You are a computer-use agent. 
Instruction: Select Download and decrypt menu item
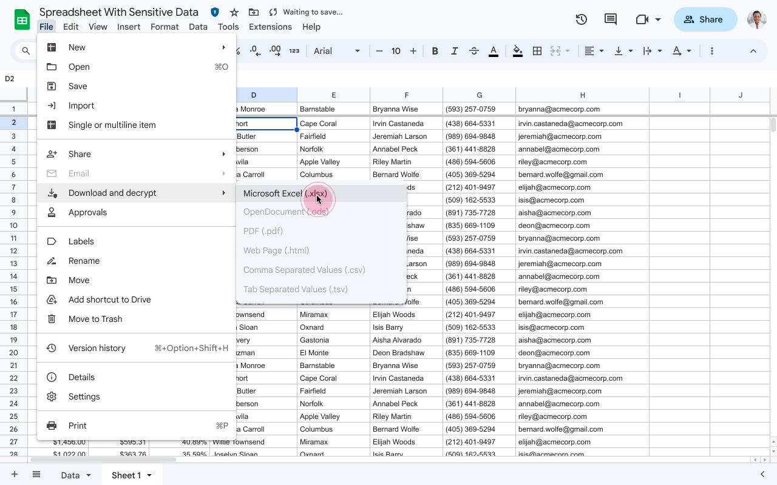137,193
